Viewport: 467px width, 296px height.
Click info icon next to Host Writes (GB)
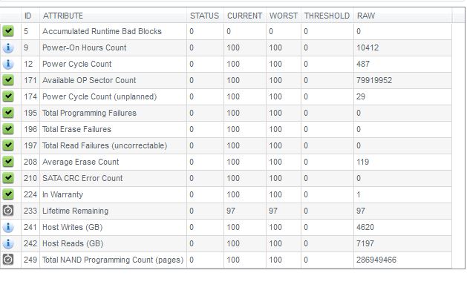[x=8, y=227]
